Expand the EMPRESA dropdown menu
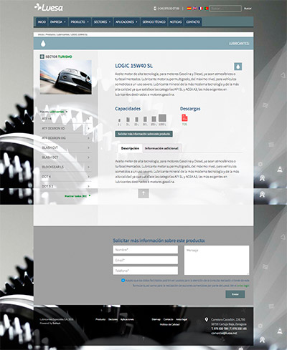 click(58, 22)
